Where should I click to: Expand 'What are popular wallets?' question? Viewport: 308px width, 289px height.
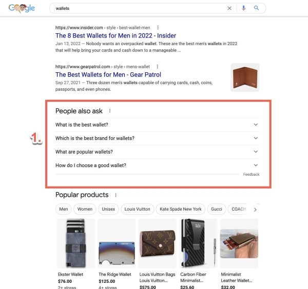point(158,152)
